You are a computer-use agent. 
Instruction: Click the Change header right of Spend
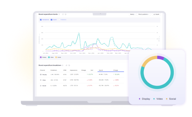(x=115, y=70)
